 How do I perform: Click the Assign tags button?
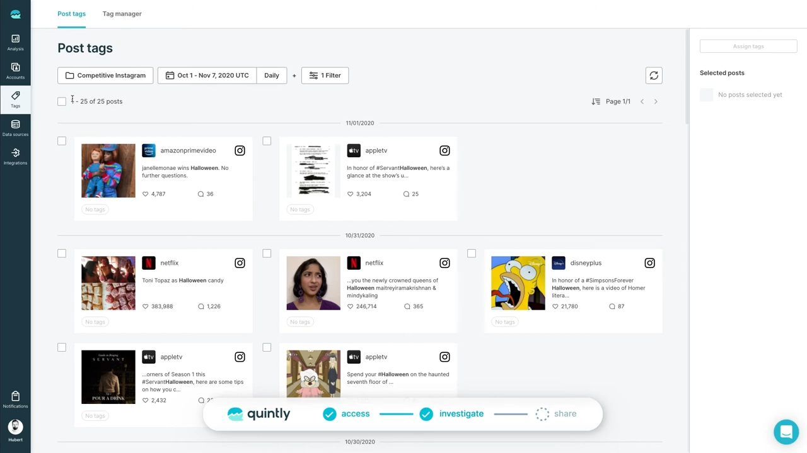748,46
